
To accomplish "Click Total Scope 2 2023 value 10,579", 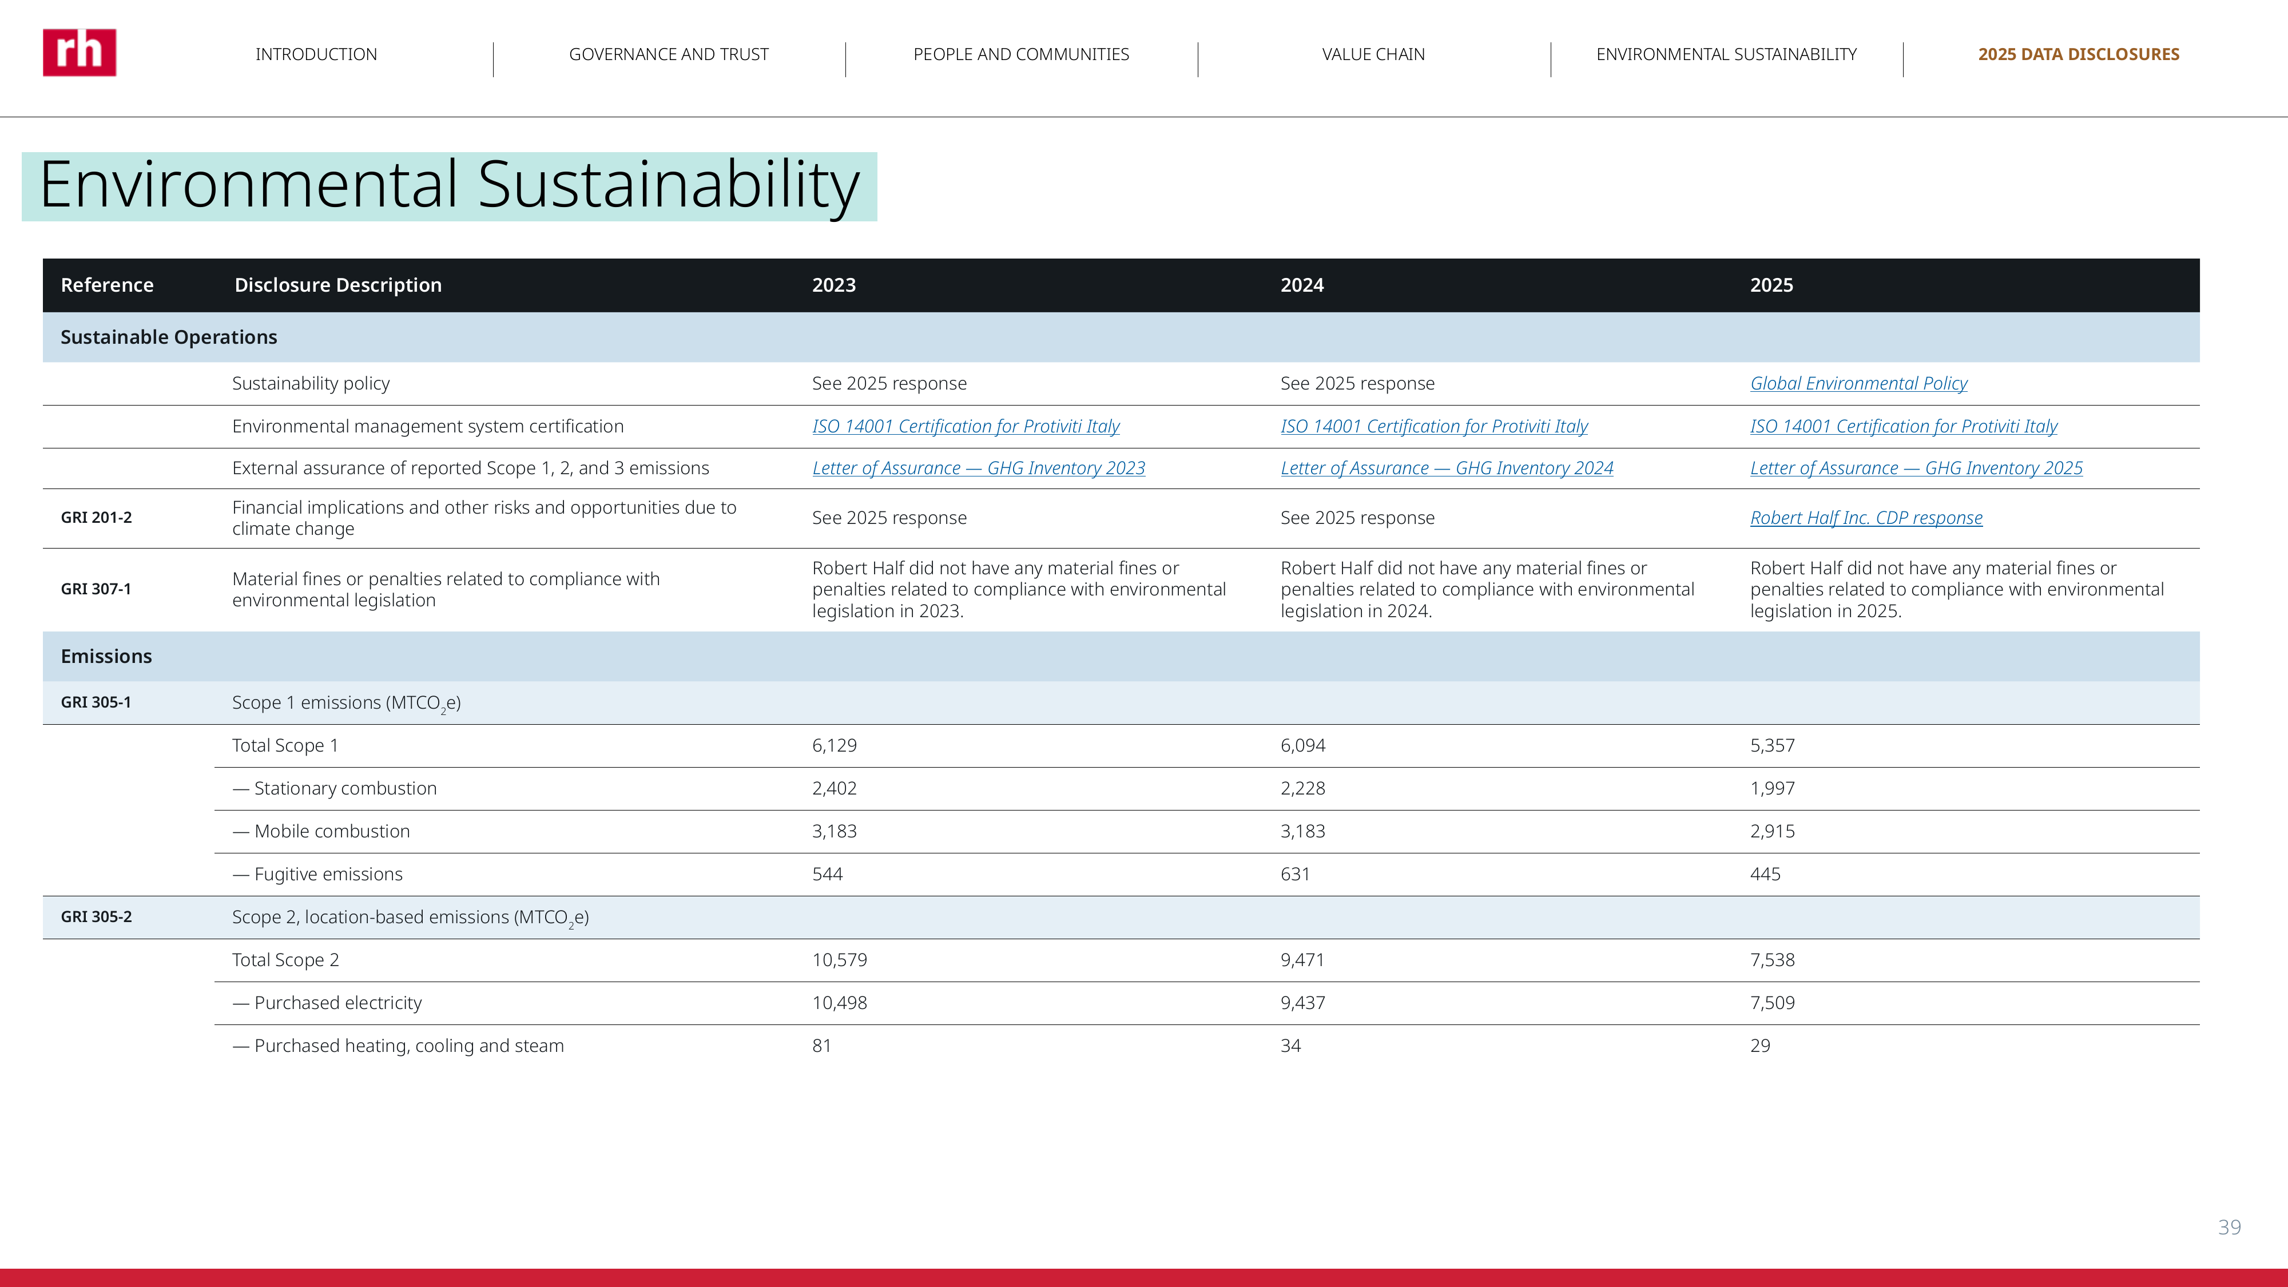I will coord(839,960).
